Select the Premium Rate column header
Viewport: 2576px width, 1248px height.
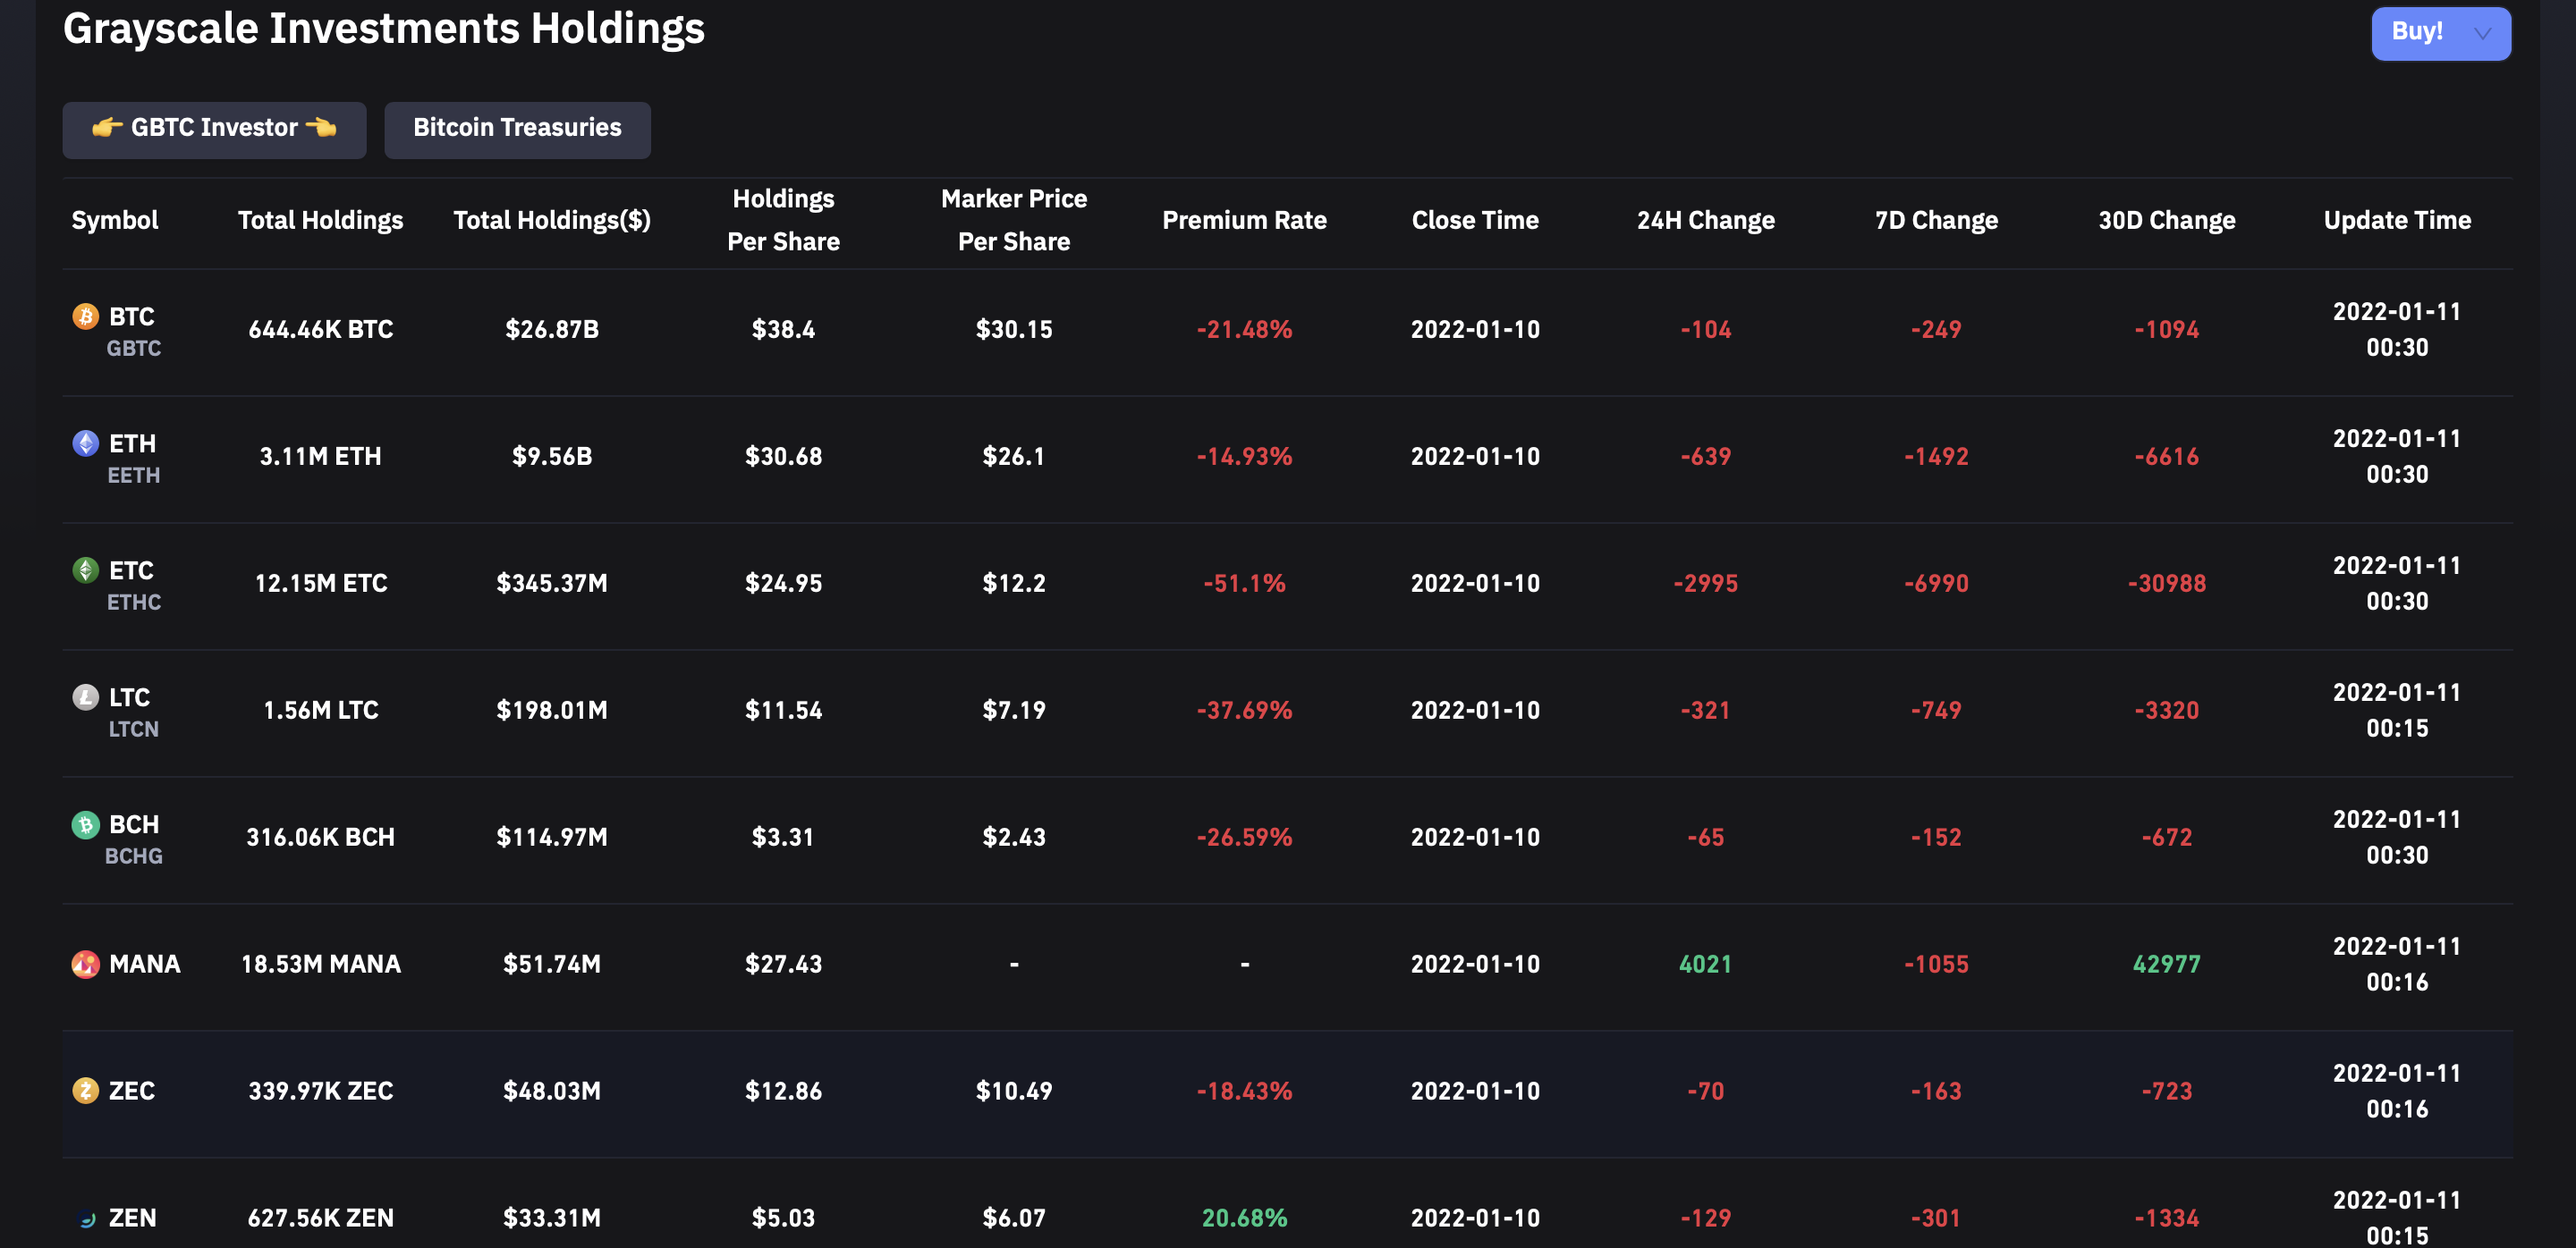pos(1244,220)
